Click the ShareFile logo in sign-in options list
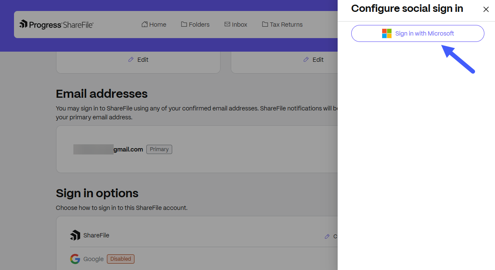 tap(75, 235)
